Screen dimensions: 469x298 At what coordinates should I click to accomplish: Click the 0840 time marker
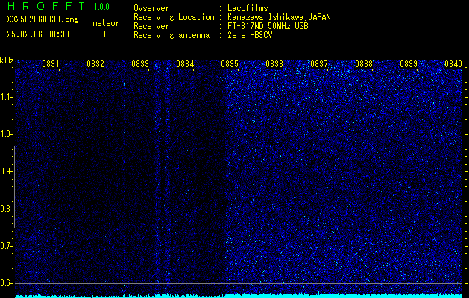[x=453, y=64]
